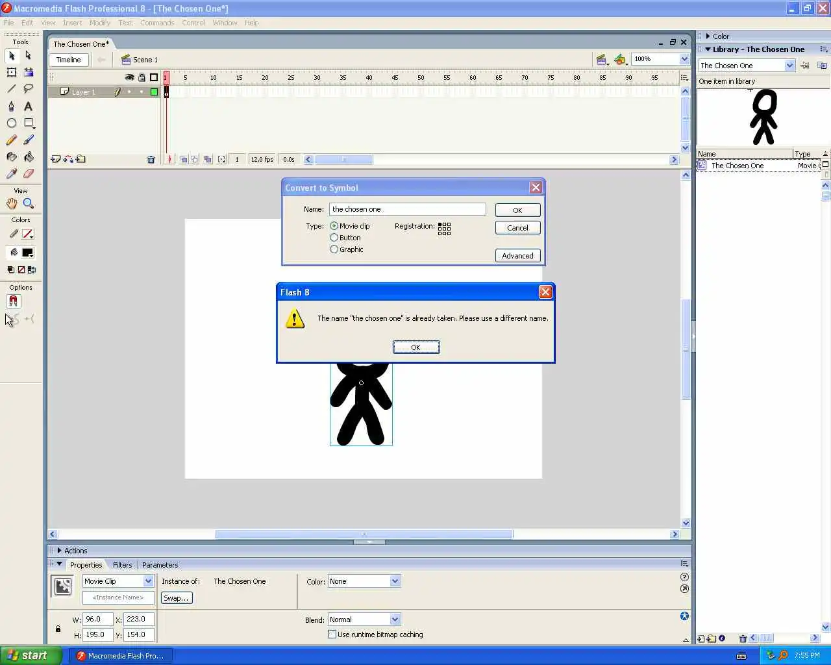831x665 pixels.
Task: Select the Graphic type radio option
Action: [334, 249]
